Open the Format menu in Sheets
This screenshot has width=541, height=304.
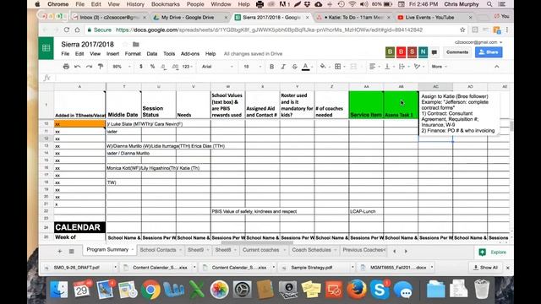[133, 54]
